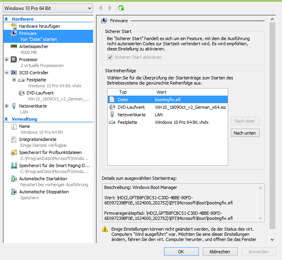Click OK to confirm settings
Screen dimensions: 282x260
(181, 252)
